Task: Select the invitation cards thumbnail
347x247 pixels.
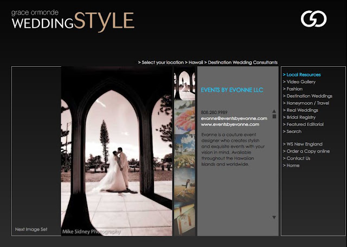Action: coord(184,219)
